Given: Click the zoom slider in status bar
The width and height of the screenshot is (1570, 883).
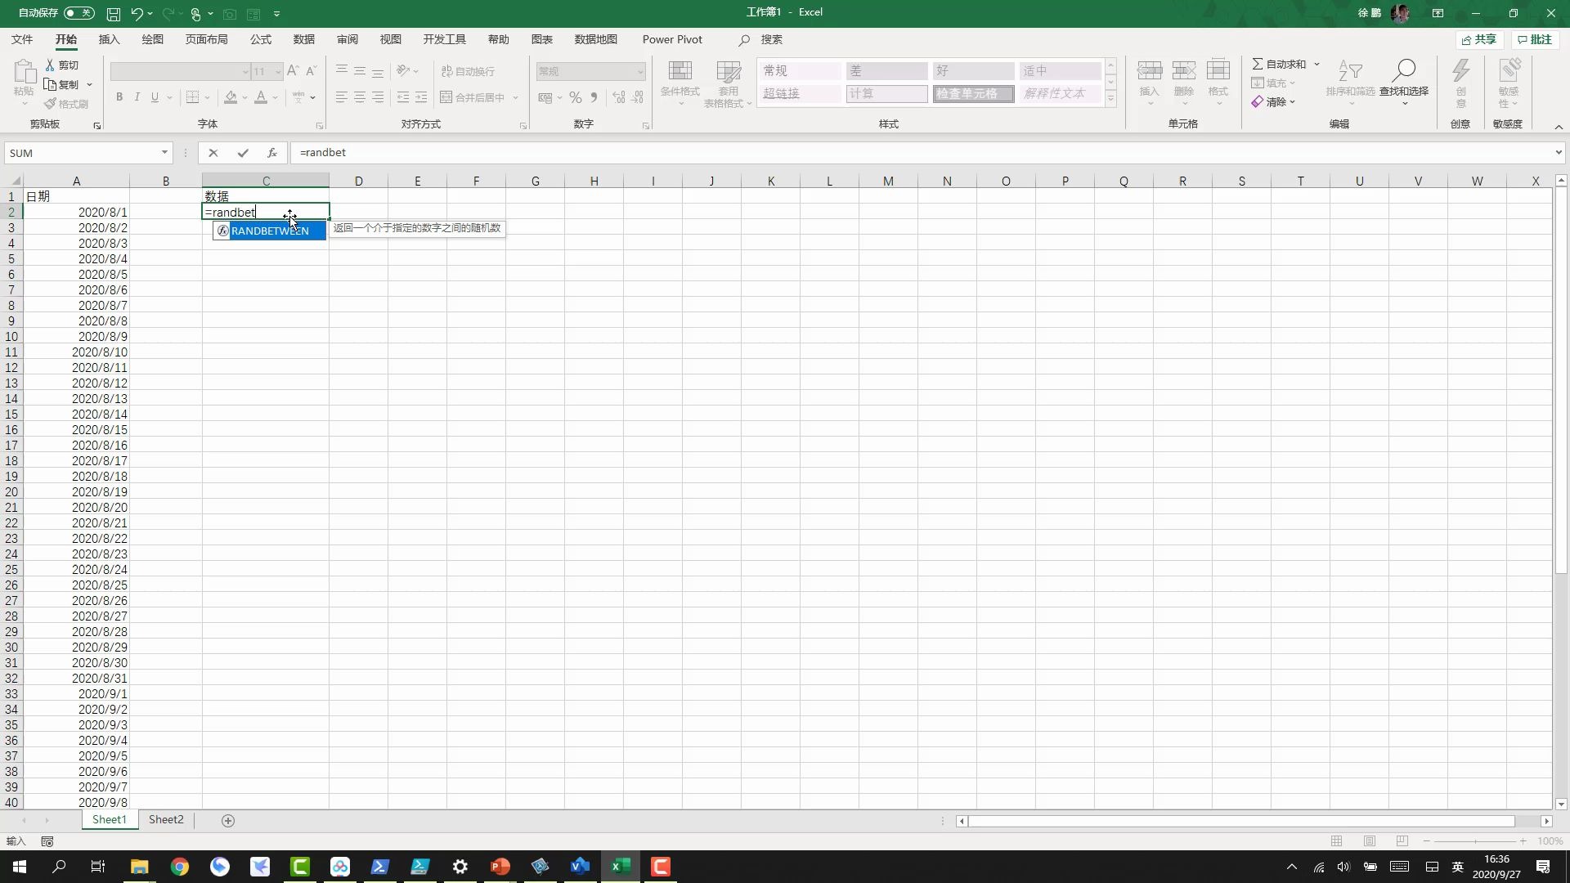Looking at the screenshot, I should (x=1475, y=841).
